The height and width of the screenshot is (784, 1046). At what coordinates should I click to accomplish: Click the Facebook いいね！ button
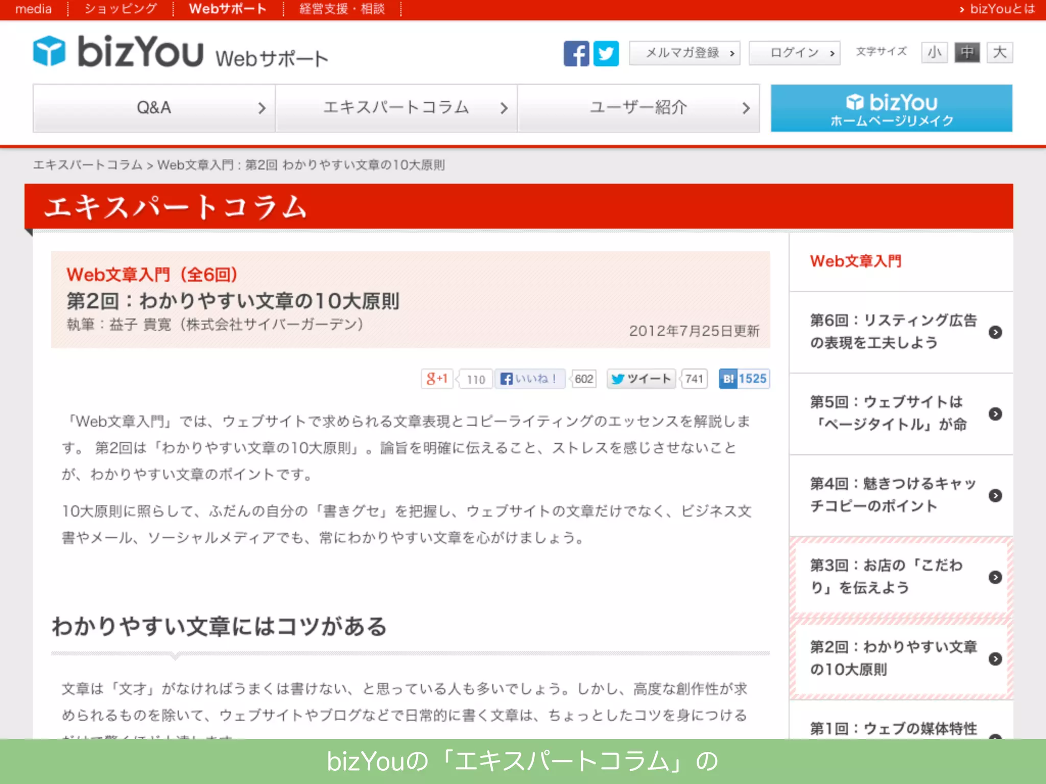click(x=530, y=379)
